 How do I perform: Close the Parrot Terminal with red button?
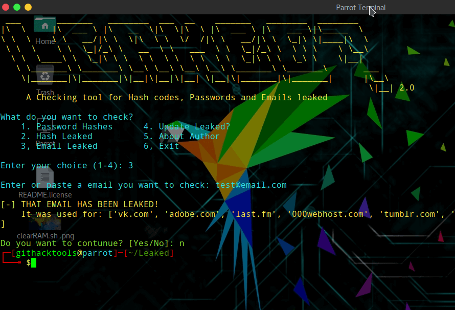pyautogui.click(x=6, y=7)
